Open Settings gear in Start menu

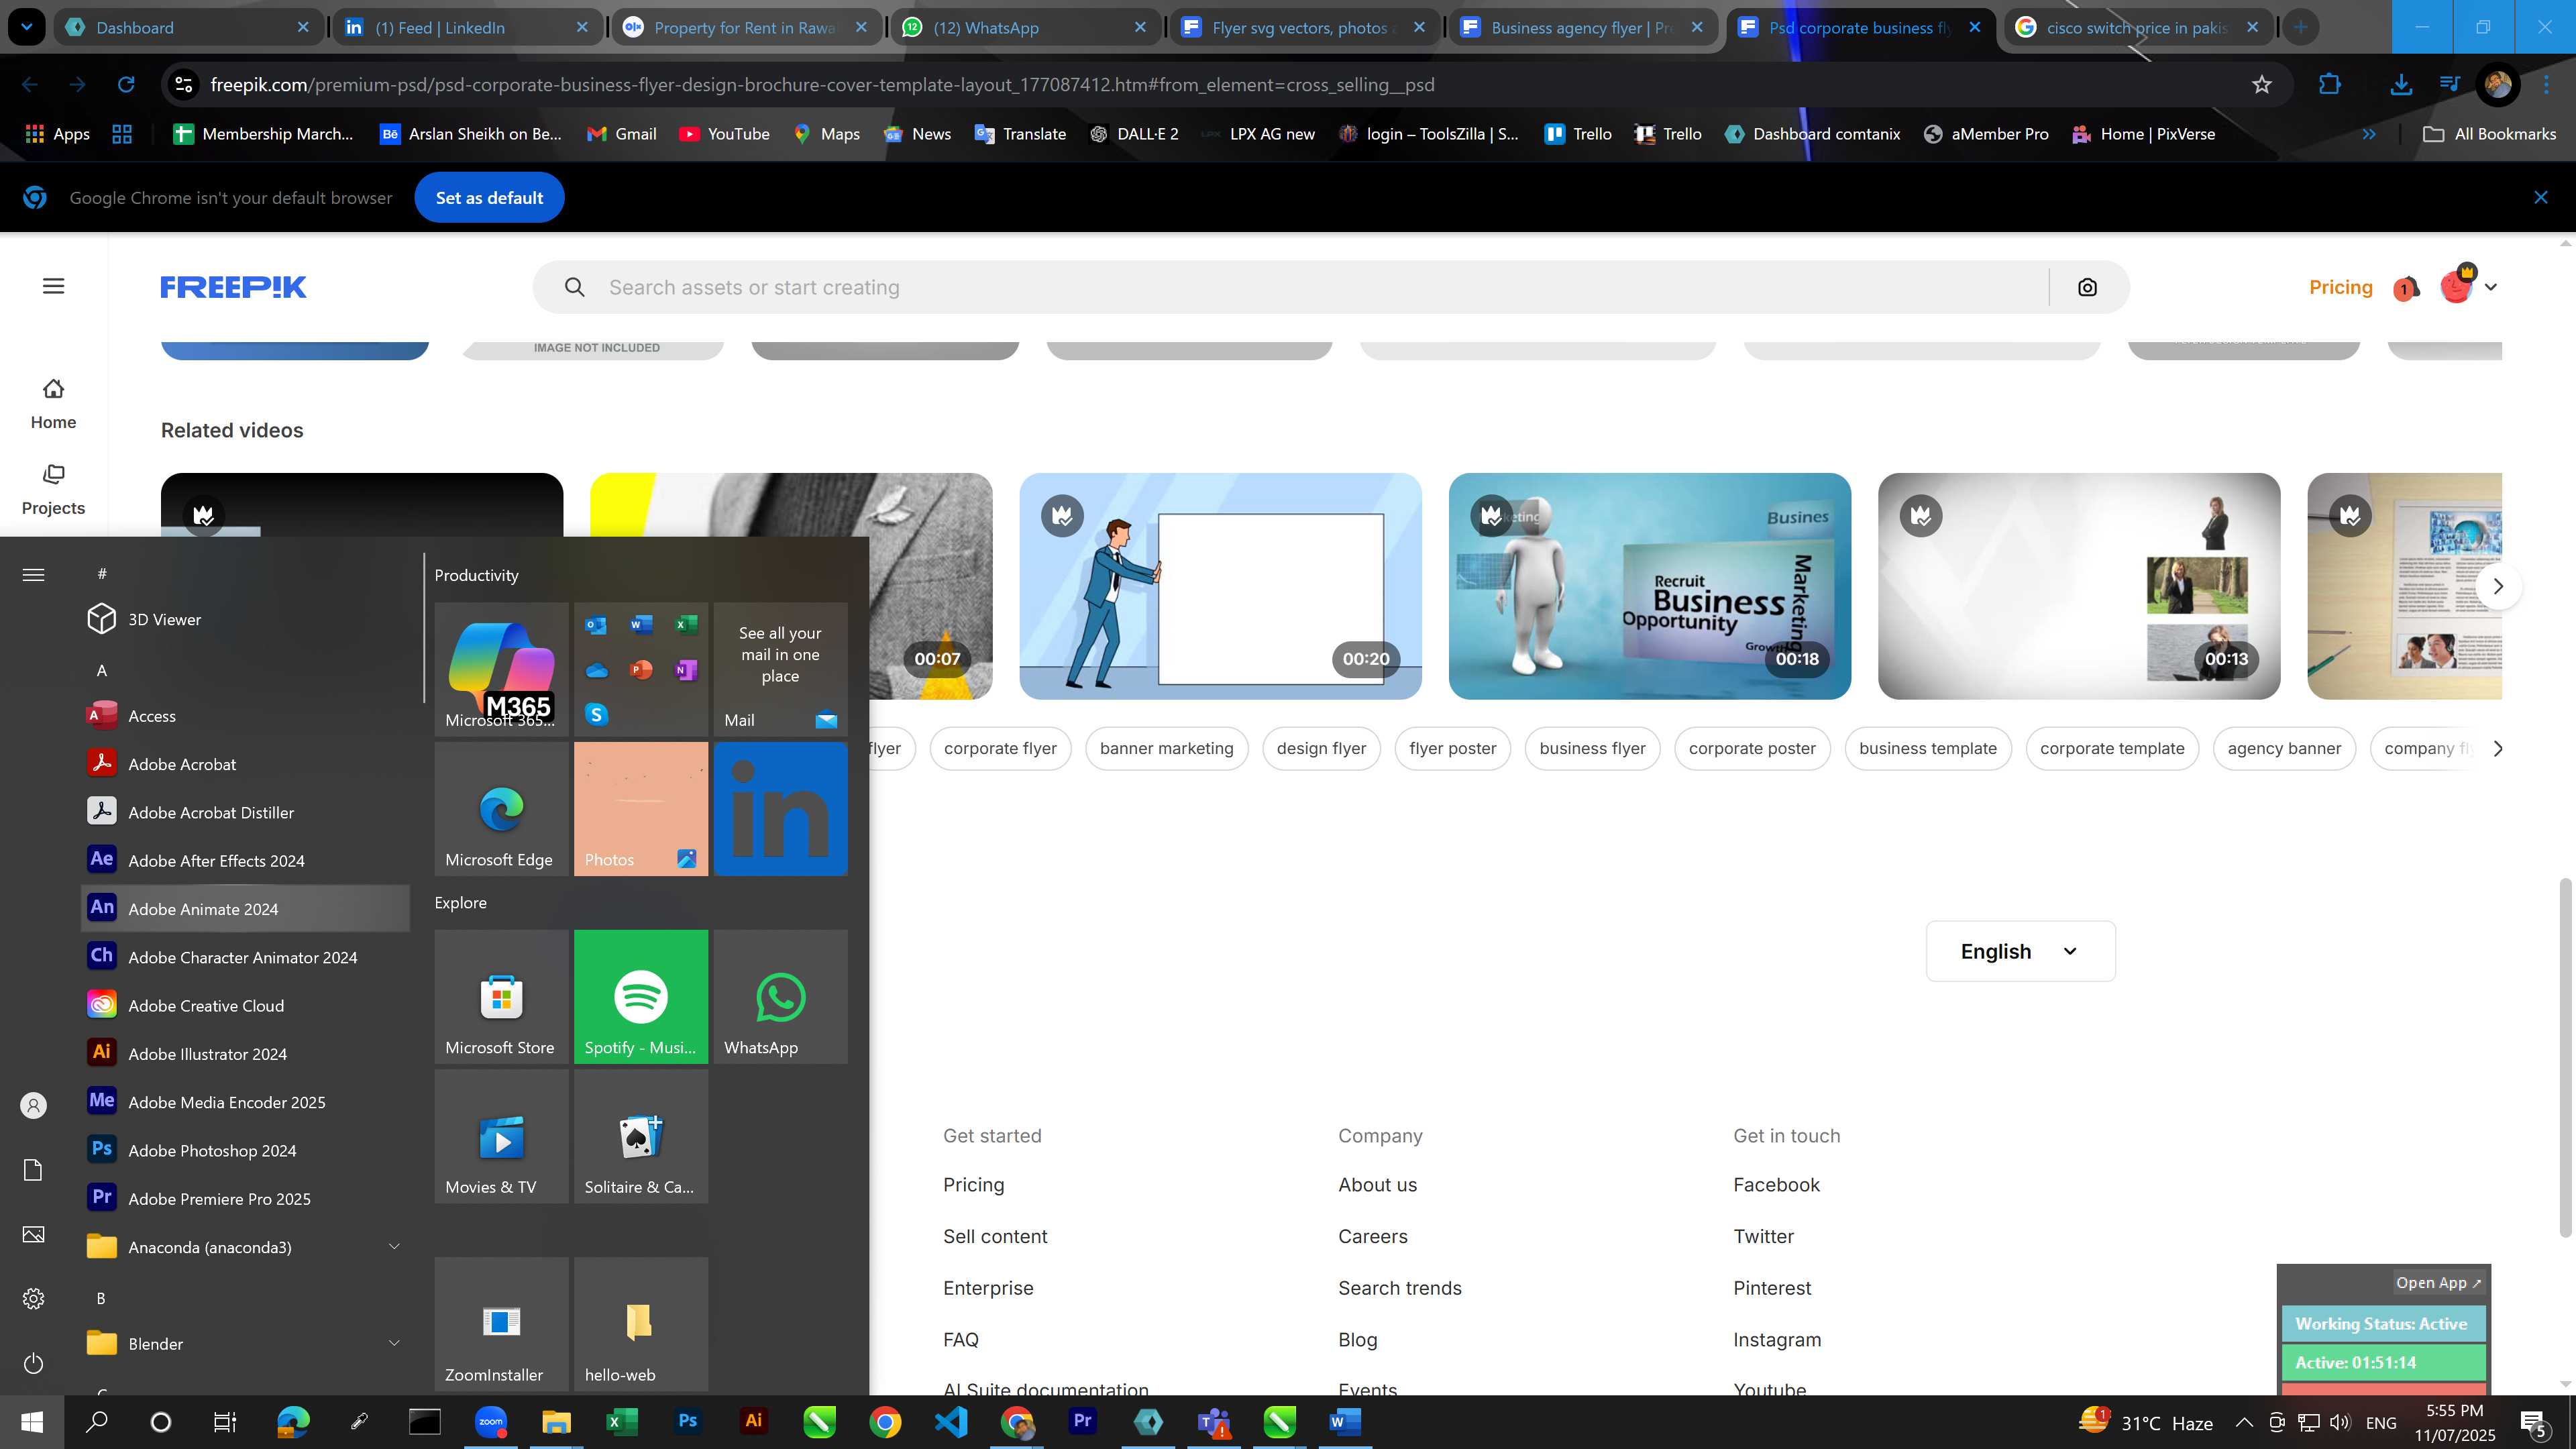tap(33, 1298)
